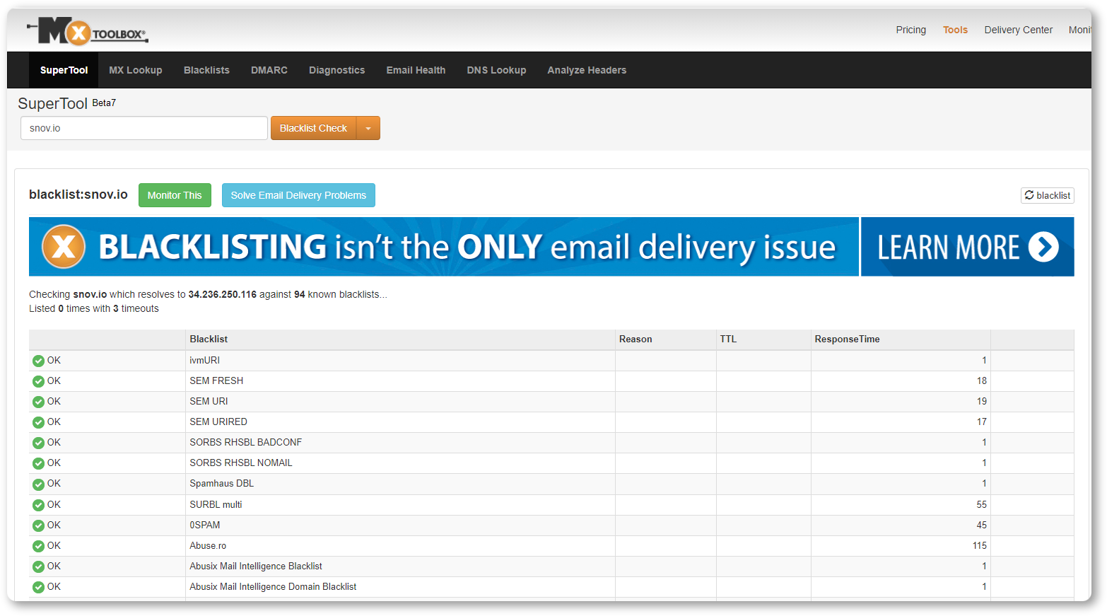The height and width of the screenshot is (616, 1107).
Task: Click the green OK check icon for ivmURI
Action: [38, 361]
